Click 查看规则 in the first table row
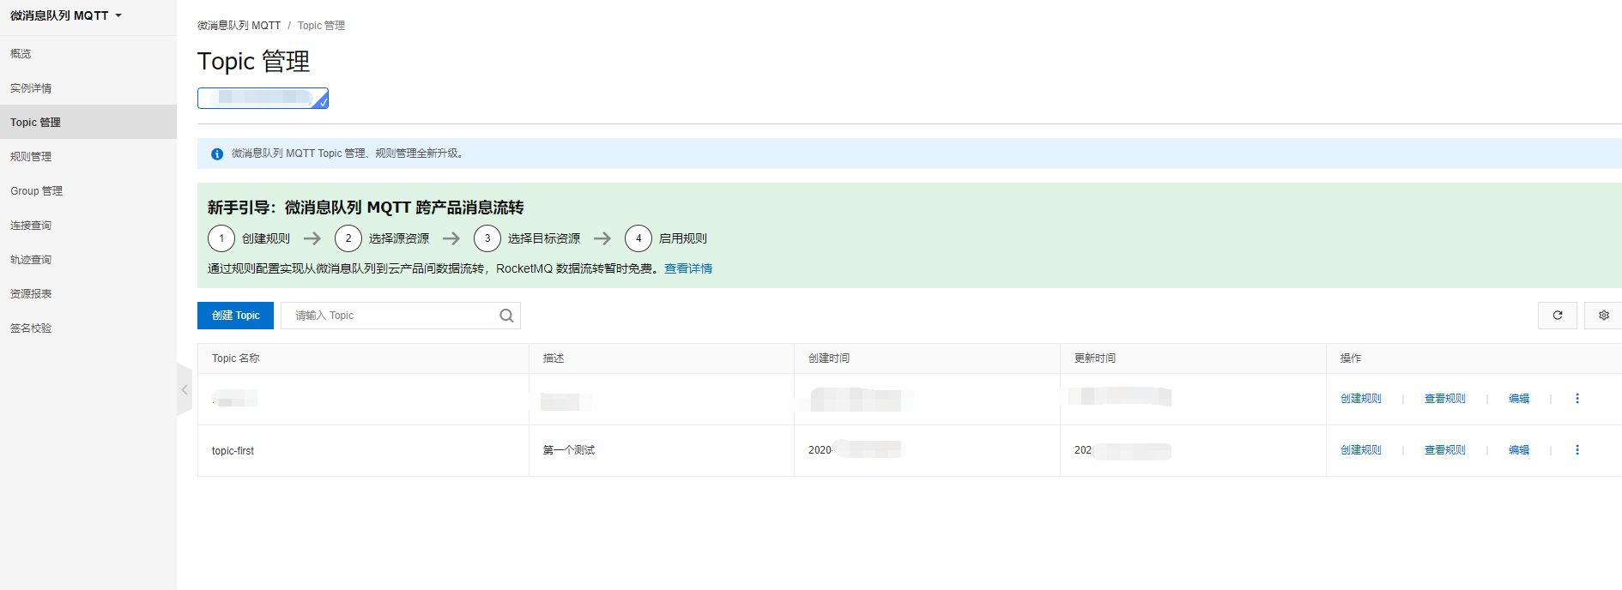 [x=1445, y=399]
